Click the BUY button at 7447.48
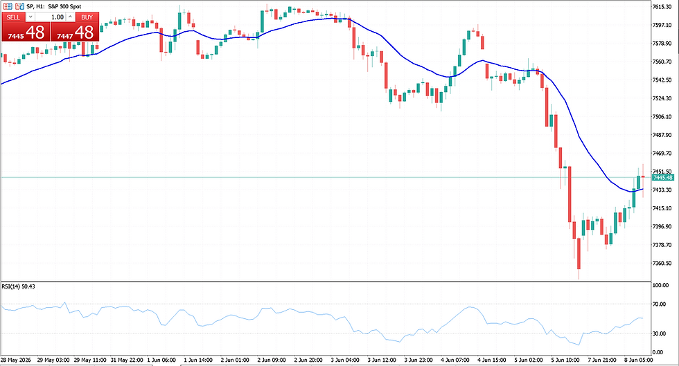This screenshot has width=679, height=366. pos(75,32)
